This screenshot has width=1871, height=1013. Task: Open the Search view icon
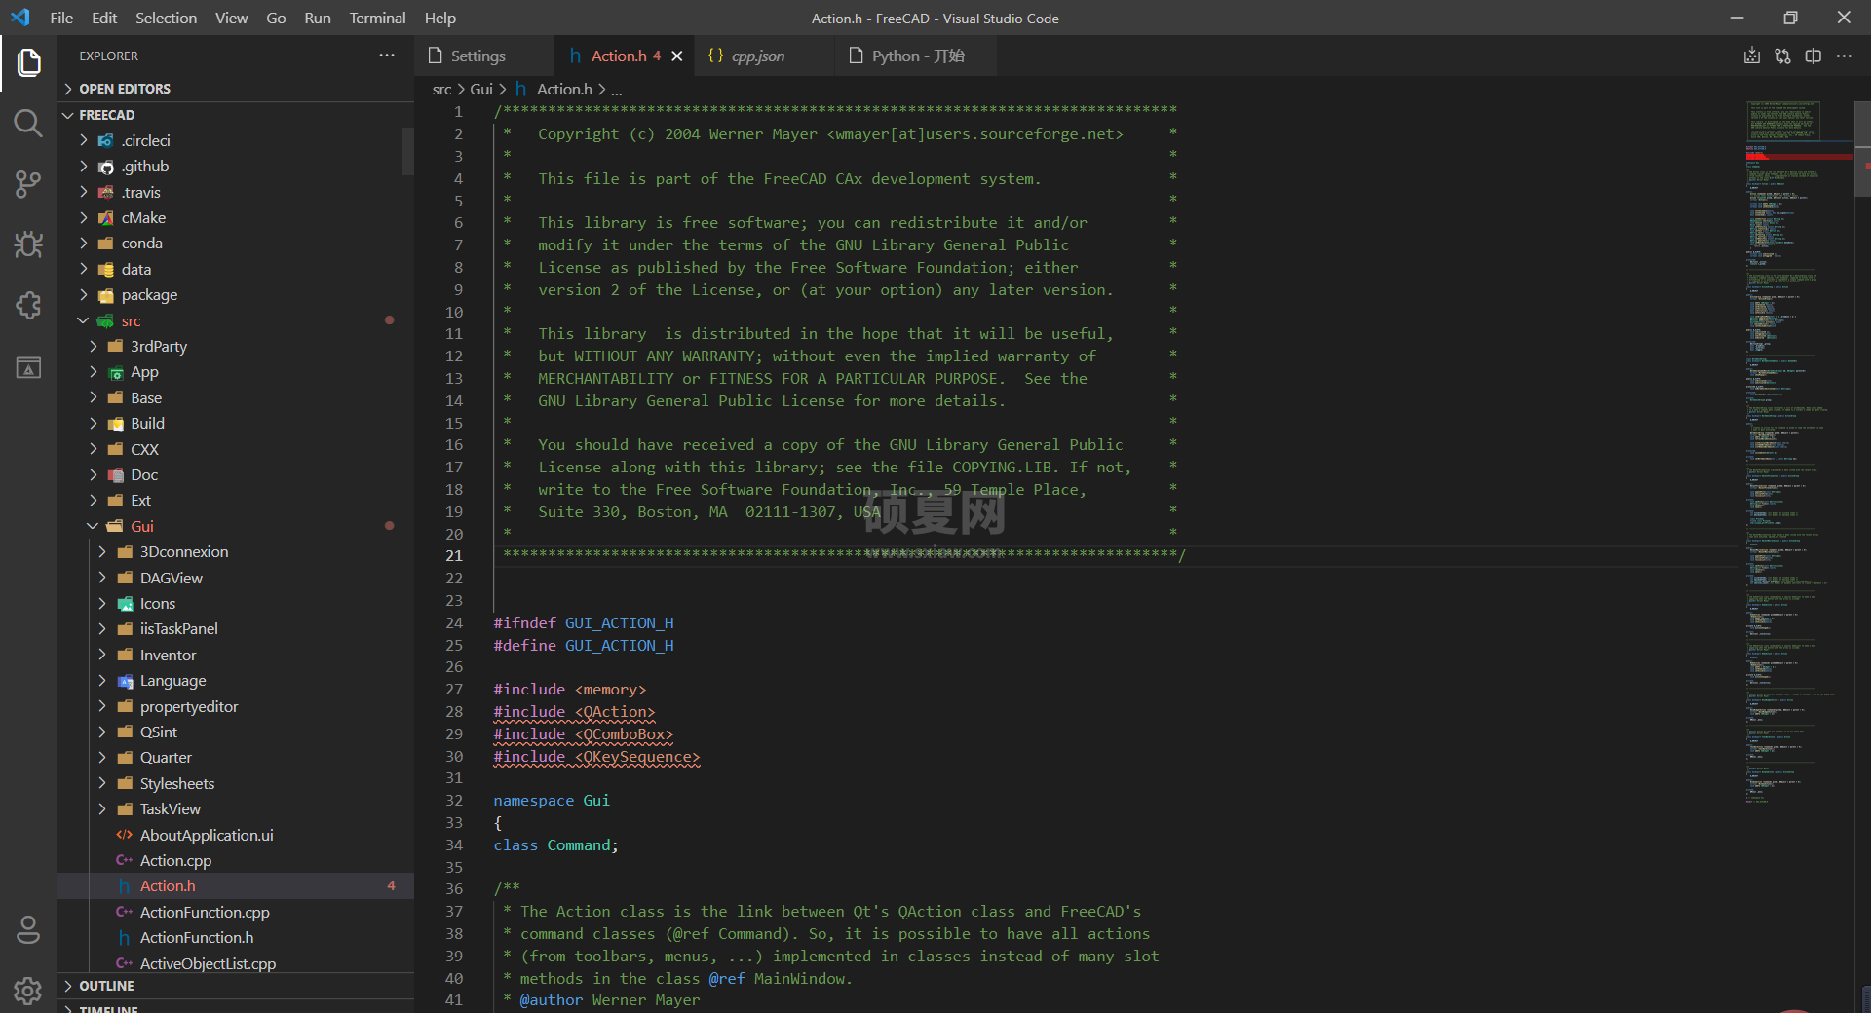[x=28, y=123]
